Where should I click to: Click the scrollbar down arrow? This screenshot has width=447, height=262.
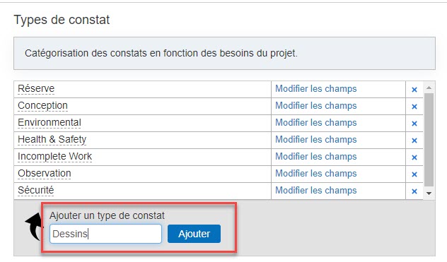[x=429, y=193]
